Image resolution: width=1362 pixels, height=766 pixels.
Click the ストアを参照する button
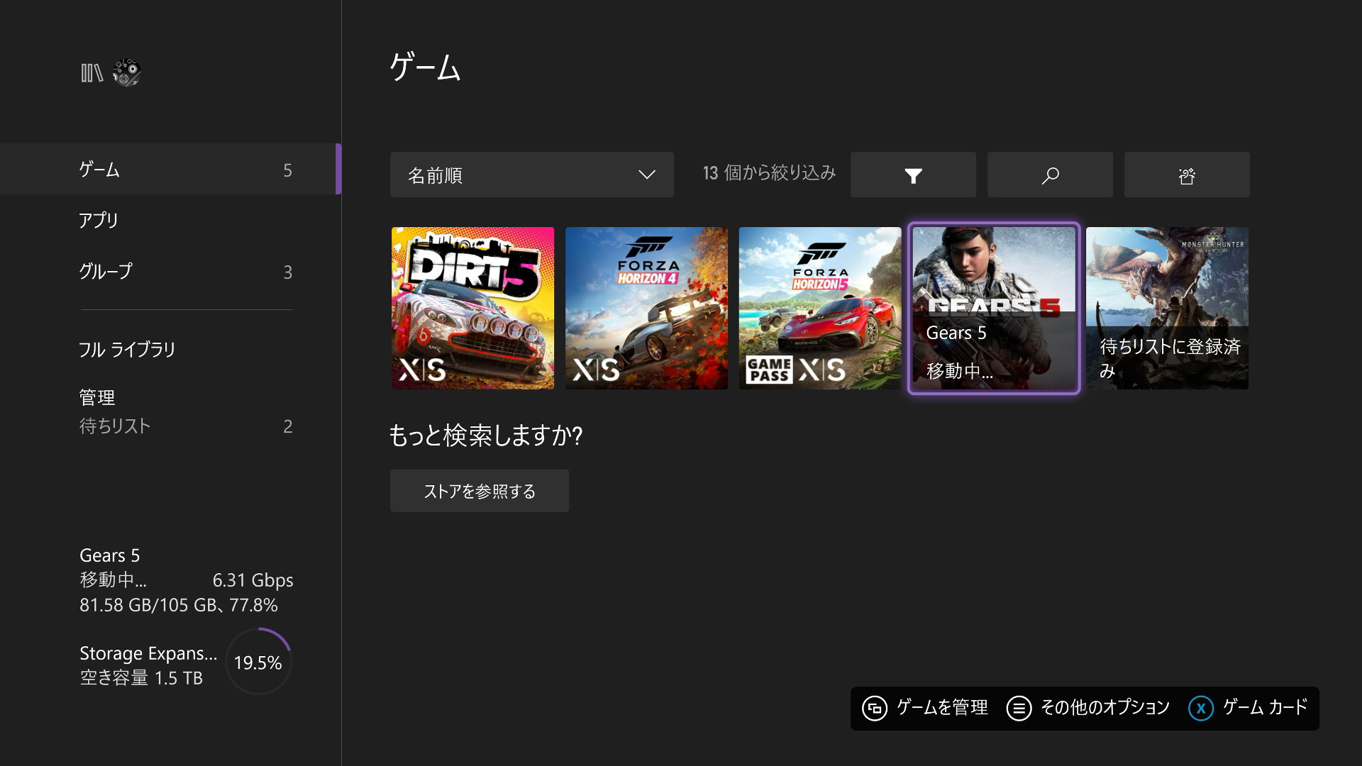tap(480, 491)
